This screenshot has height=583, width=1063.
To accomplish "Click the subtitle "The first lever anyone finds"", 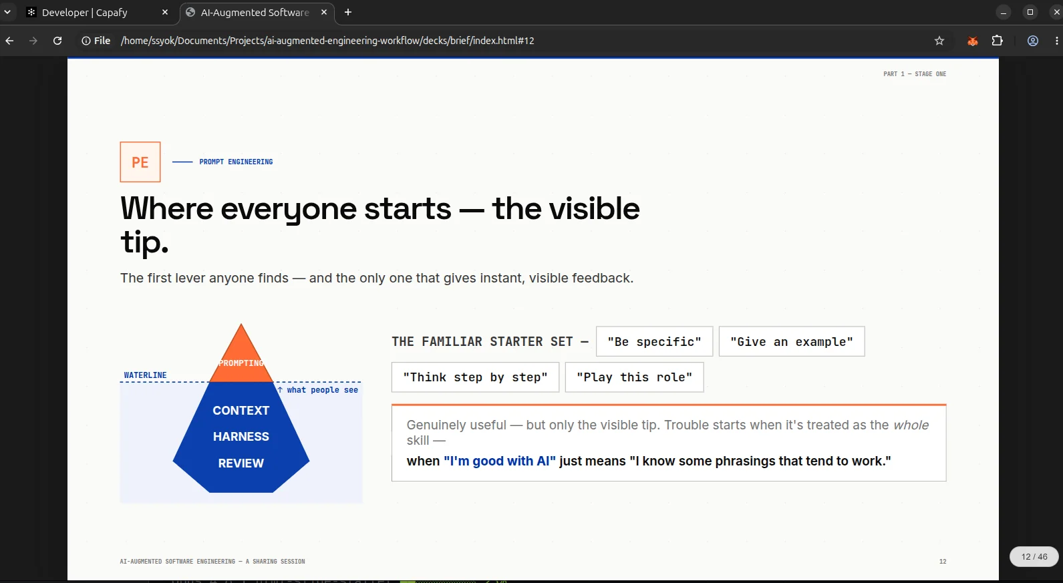I will (204, 278).
